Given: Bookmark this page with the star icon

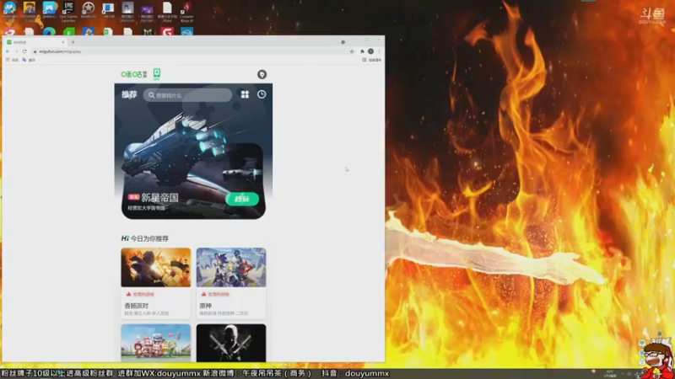Looking at the screenshot, I should tap(352, 51).
